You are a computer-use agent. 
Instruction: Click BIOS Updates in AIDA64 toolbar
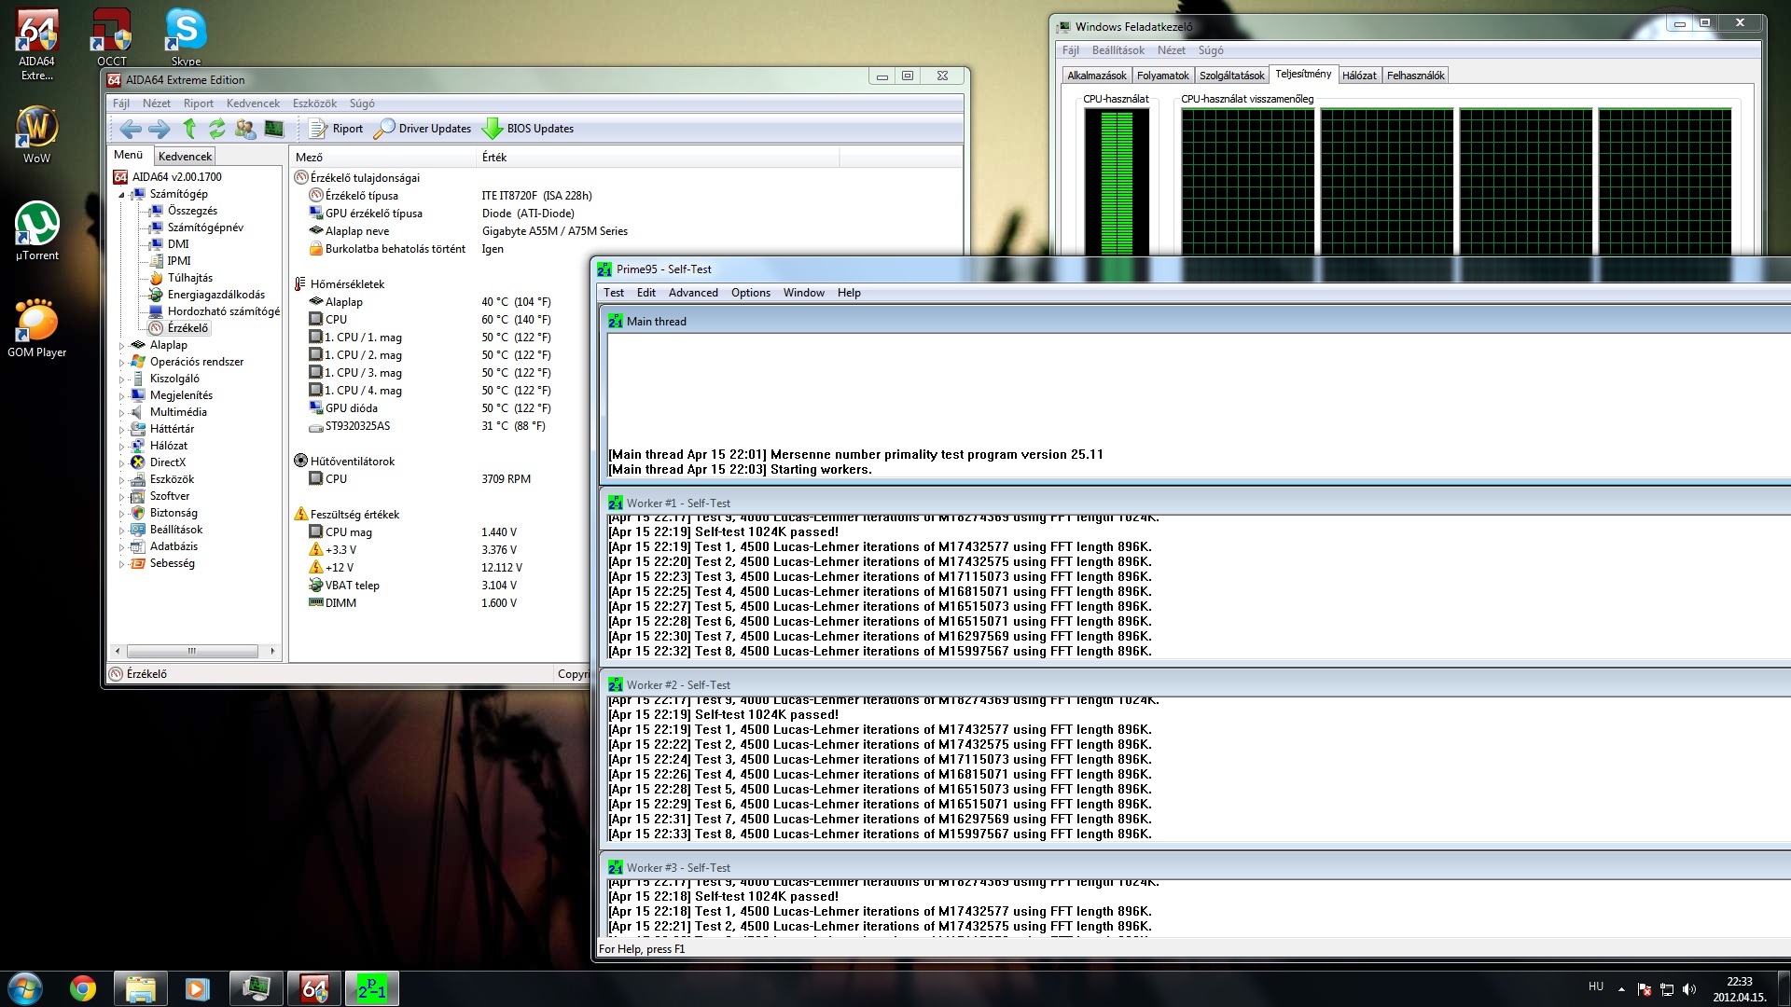coord(528,129)
